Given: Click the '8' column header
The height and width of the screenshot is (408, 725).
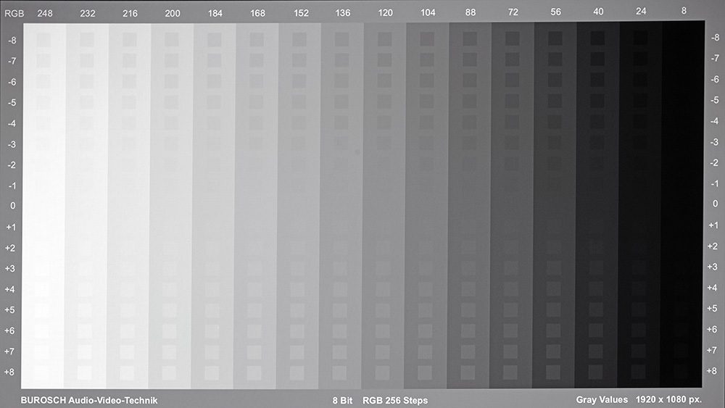Looking at the screenshot, I should pyautogui.click(x=684, y=11).
